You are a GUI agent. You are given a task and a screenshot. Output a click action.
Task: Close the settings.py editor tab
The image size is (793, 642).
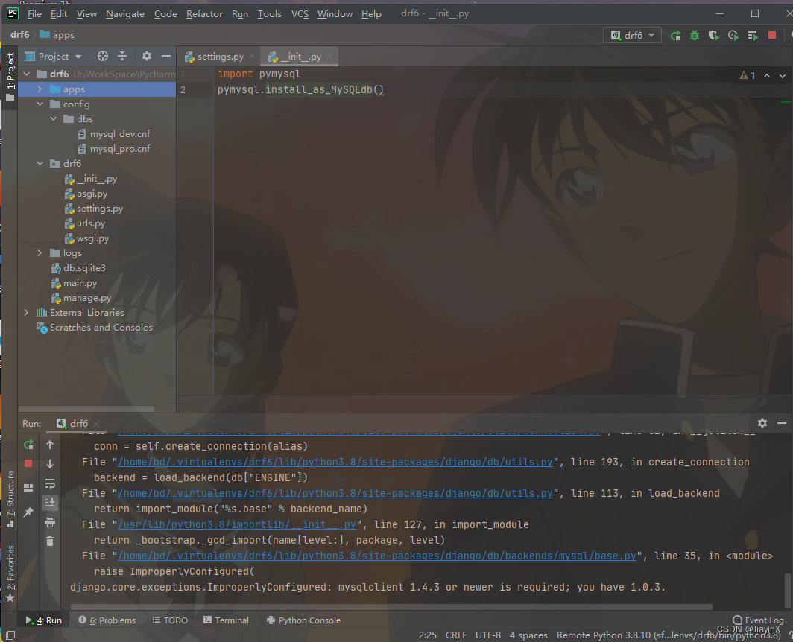pyautogui.click(x=252, y=56)
